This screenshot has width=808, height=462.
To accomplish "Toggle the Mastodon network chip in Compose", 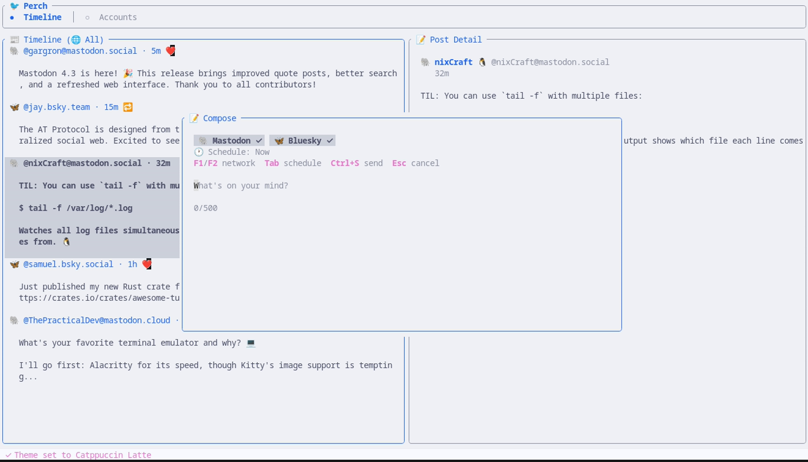I will tap(229, 141).
